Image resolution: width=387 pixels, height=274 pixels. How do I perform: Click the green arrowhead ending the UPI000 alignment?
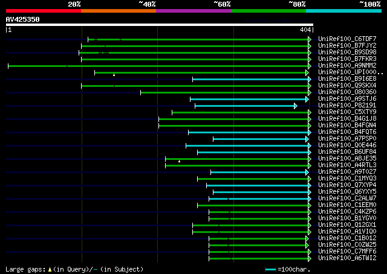pos(307,72)
